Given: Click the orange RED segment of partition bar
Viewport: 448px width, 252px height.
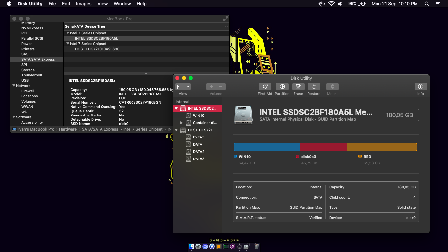Looking at the screenshot, I should tap(382, 147).
